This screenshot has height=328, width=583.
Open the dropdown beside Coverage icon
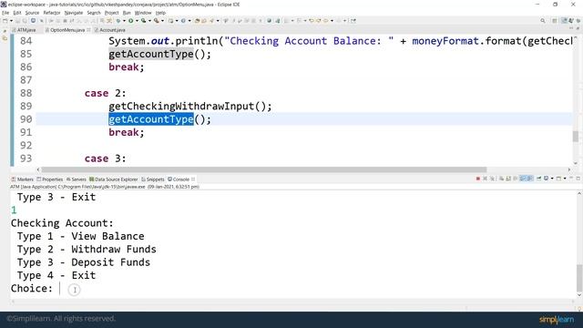149,21
